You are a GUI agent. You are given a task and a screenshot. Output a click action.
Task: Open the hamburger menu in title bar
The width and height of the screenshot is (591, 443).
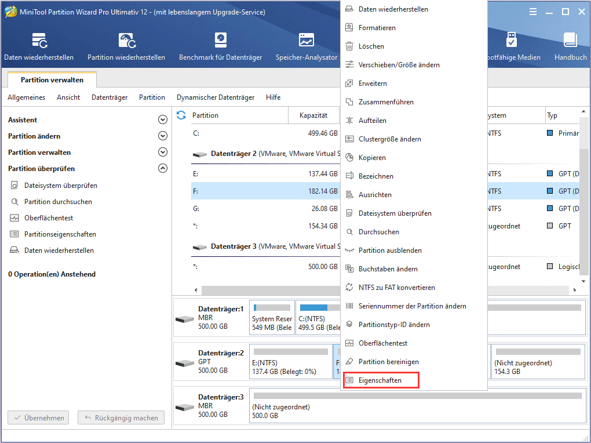(533, 12)
